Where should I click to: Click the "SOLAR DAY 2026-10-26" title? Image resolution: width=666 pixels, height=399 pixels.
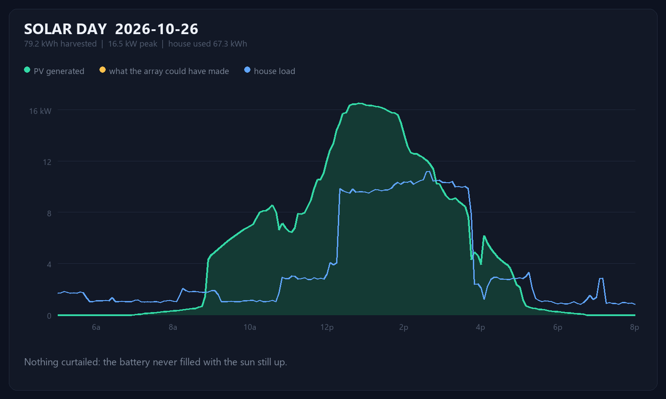tap(111, 29)
